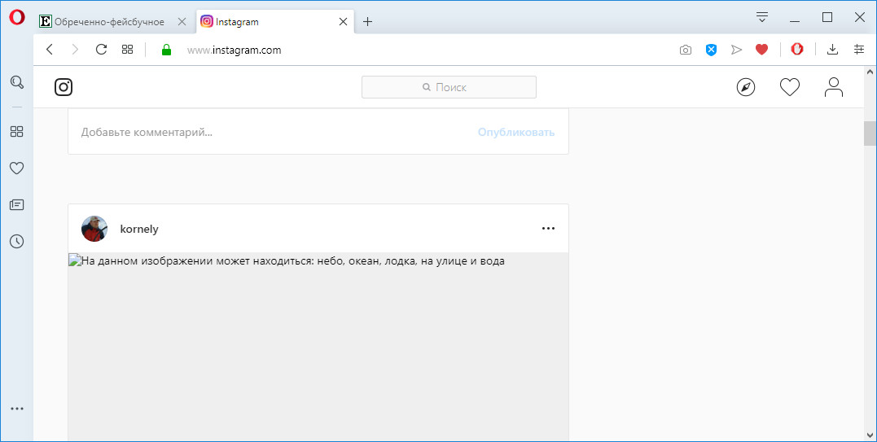This screenshot has height=442, width=877.
Task: Open Speed Dial from the sidebar
Action: (16, 131)
